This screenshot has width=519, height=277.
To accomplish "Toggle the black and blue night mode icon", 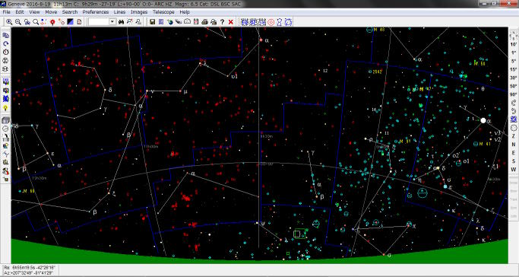I will [70, 22].
